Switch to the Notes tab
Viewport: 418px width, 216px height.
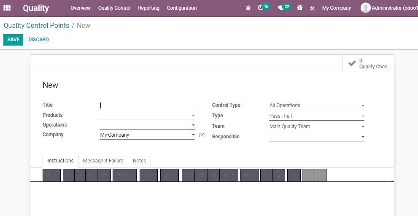tap(140, 161)
